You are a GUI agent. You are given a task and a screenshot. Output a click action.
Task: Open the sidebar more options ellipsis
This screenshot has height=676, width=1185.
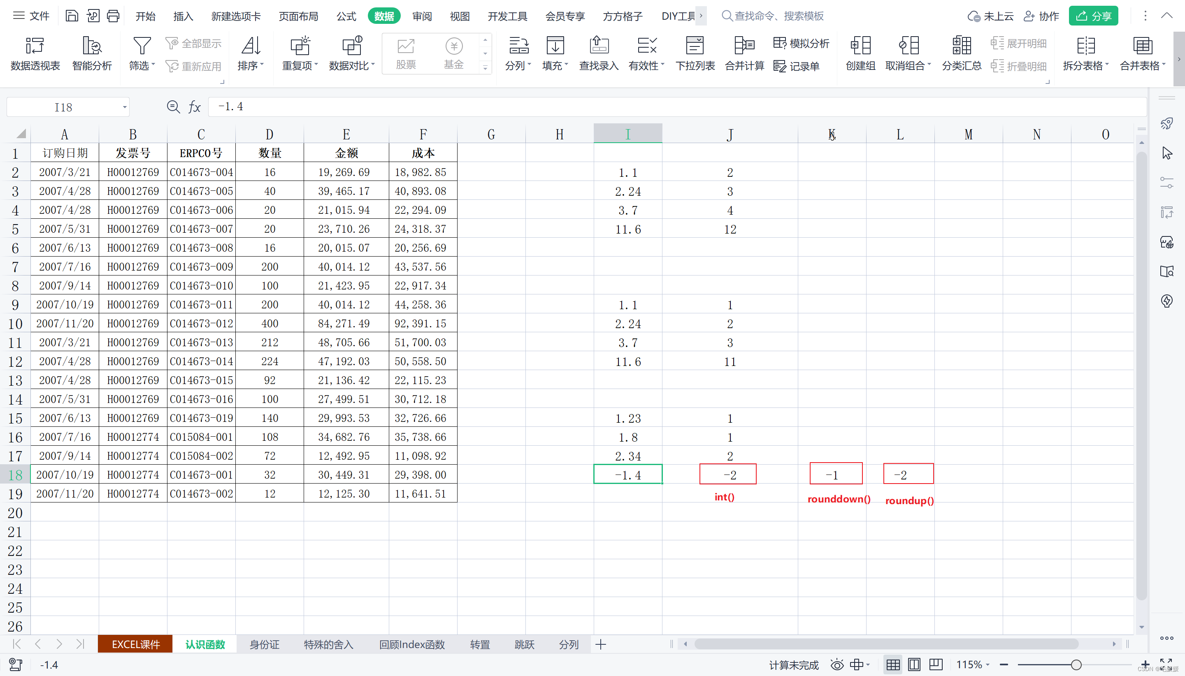click(1166, 638)
